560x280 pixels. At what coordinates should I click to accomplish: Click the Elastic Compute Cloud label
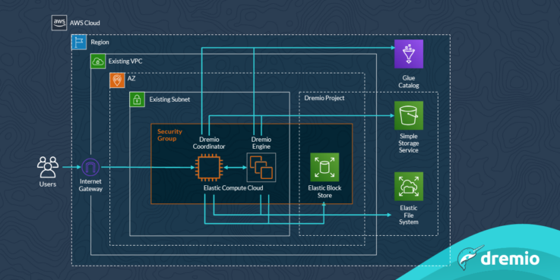click(x=233, y=188)
